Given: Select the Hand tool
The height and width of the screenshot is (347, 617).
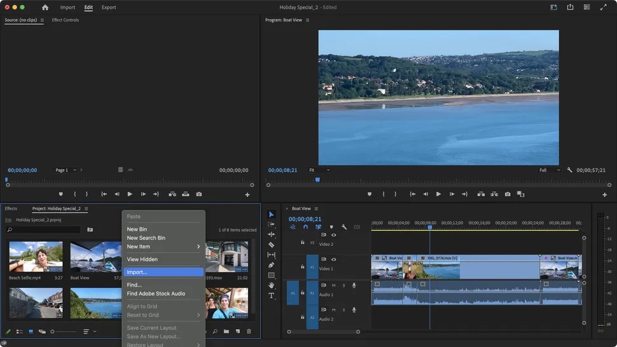Looking at the screenshot, I should (271, 285).
